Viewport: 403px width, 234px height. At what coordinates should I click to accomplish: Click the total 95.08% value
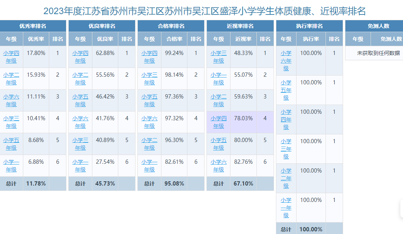coord(174,184)
